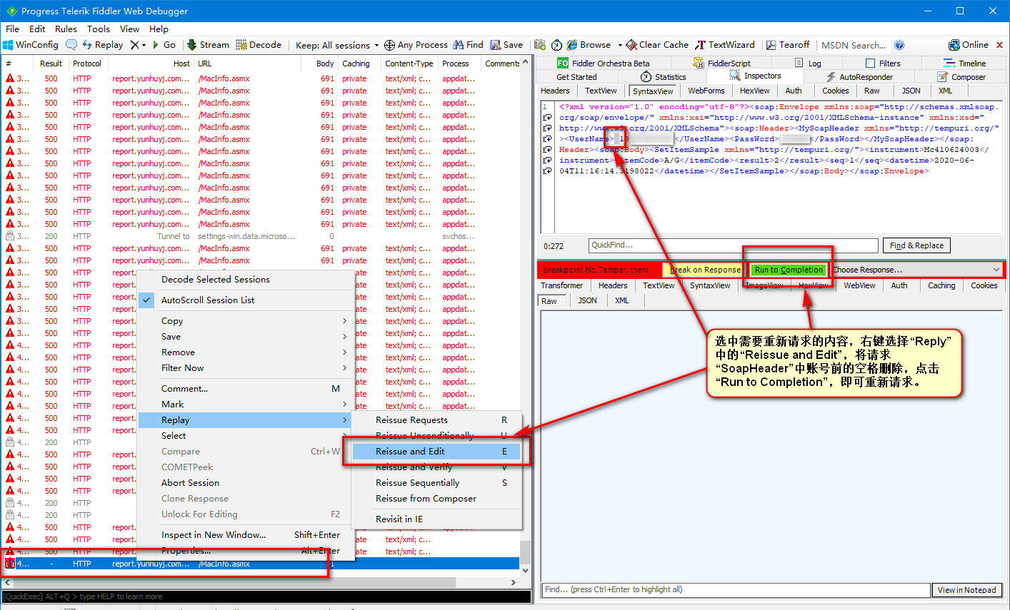Open the Rules menu
The image size is (1010, 610).
pos(66,29)
